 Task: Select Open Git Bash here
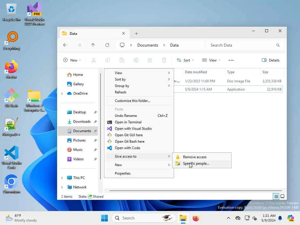pyautogui.click(x=139, y=142)
